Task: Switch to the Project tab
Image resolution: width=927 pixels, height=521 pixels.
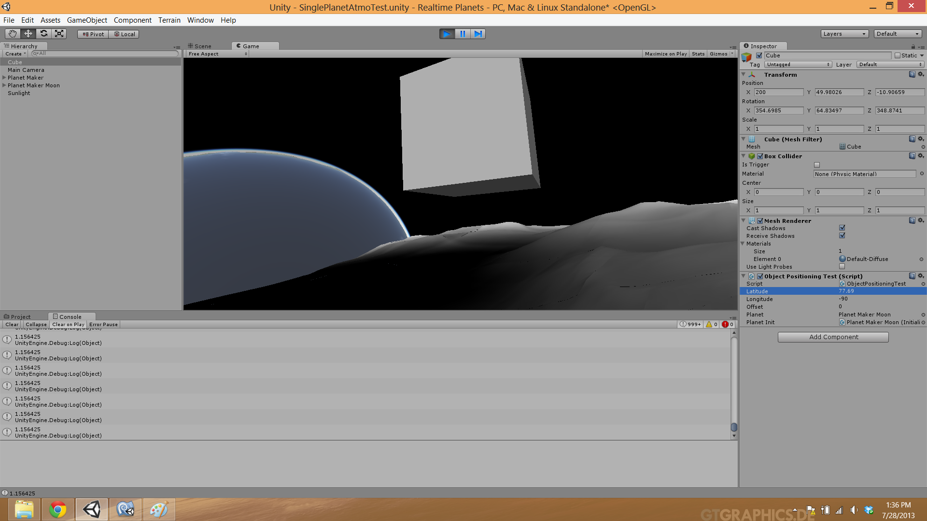Action: [x=17, y=317]
